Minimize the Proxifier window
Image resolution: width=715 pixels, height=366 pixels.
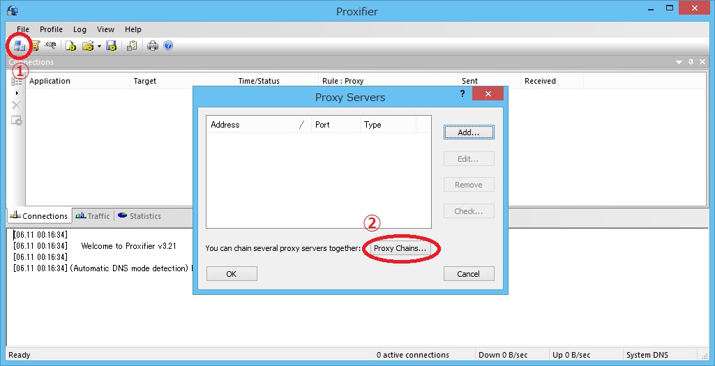pos(651,8)
